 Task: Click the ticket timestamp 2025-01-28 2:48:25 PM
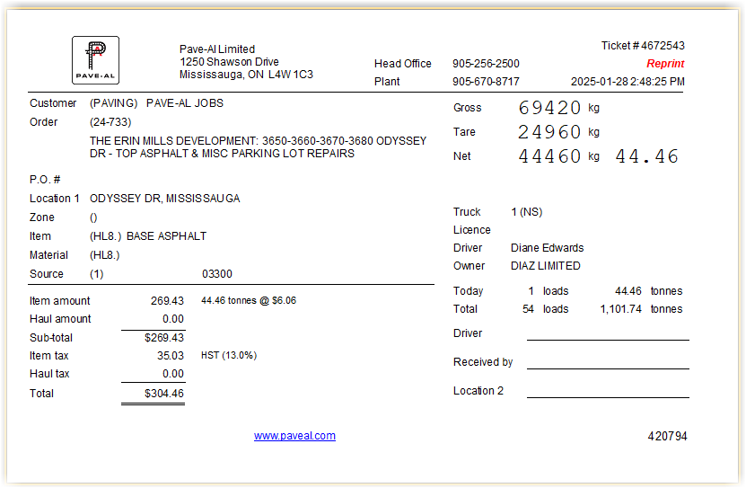point(628,82)
